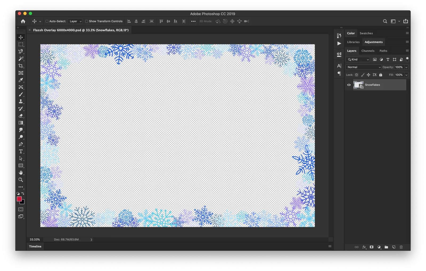Viewport: 426px width, 271px height.
Task: Click the Home icon in options bar
Action: point(23,21)
